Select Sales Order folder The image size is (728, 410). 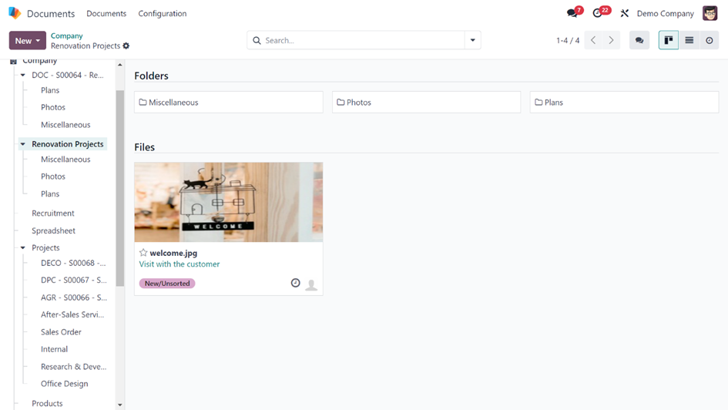[61, 332]
